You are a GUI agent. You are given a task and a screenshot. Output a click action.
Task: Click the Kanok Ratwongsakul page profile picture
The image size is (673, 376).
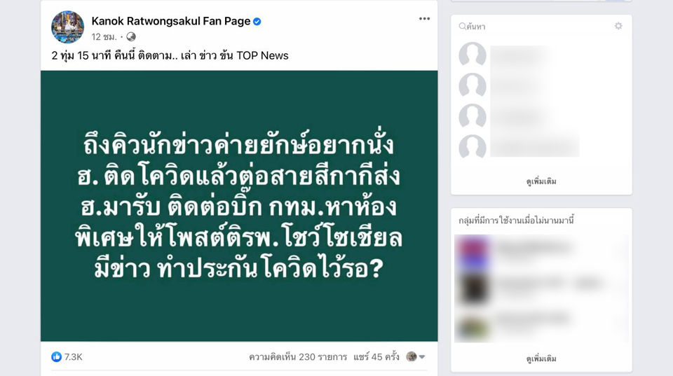pos(68,27)
